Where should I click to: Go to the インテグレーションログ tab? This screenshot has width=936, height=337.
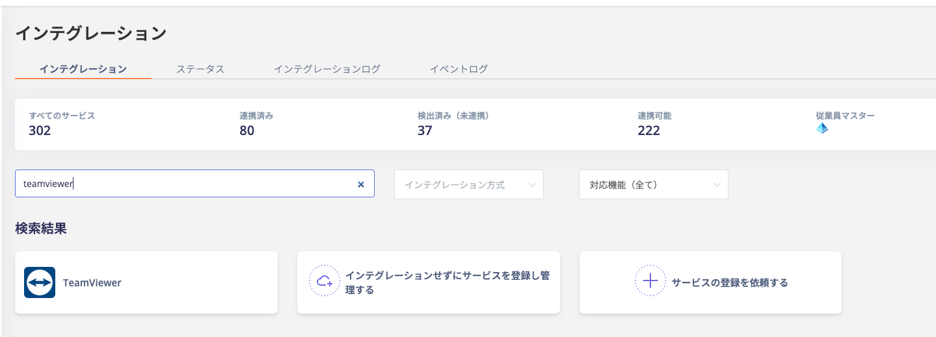pyautogui.click(x=327, y=69)
